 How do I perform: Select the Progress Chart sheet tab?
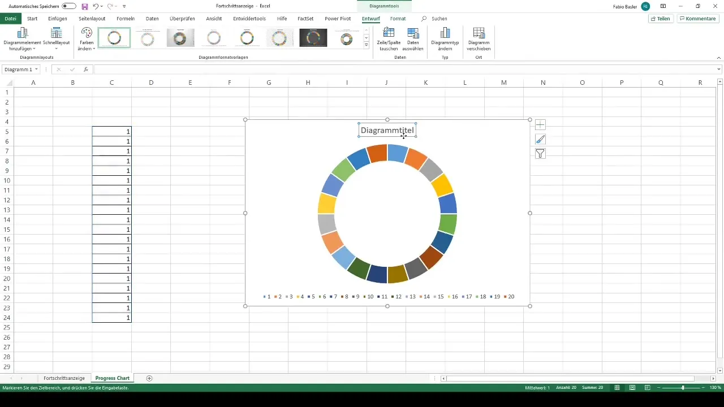[113, 378]
